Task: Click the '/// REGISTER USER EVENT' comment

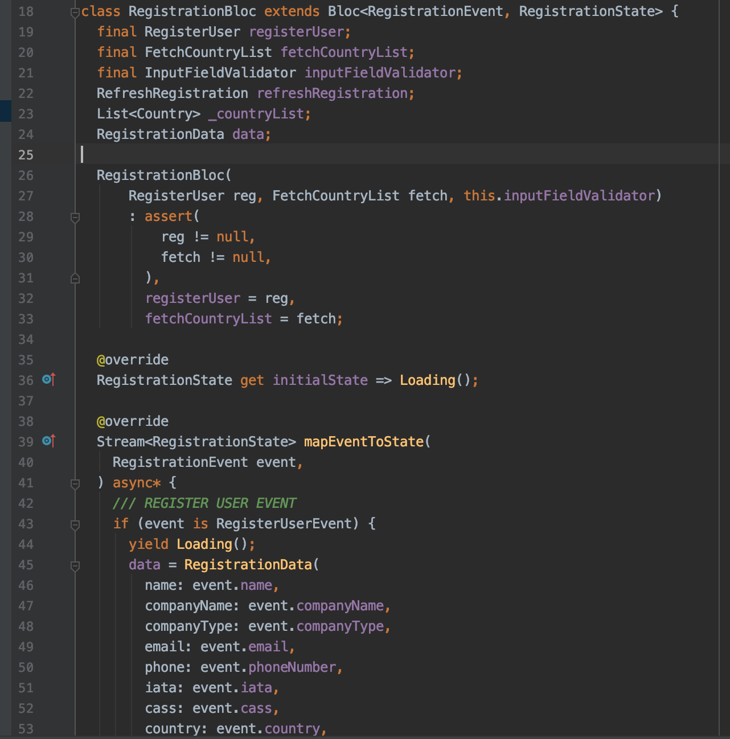Action: pos(204,503)
